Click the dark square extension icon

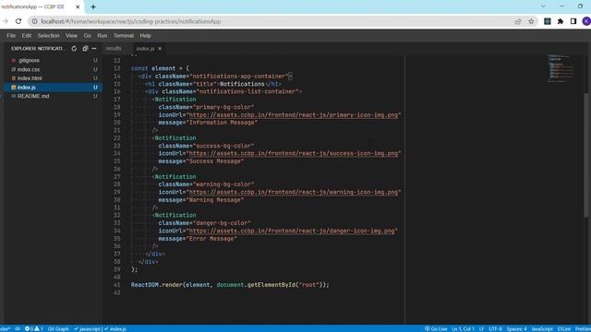point(548,21)
